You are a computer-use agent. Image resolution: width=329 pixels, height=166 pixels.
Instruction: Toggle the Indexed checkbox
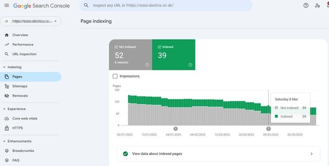tap(159, 47)
